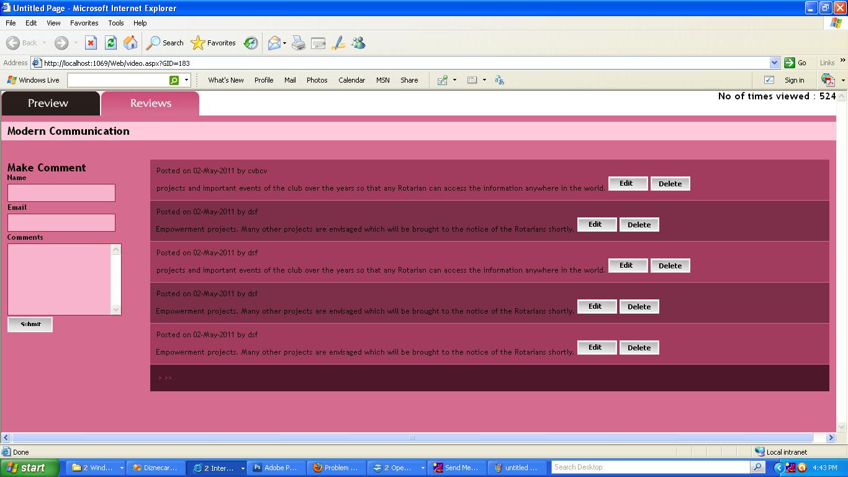Expand the address bar dropdown
The width and height of the screenshot is (848, 477).
pyautogui.click(x=774, y=63)
